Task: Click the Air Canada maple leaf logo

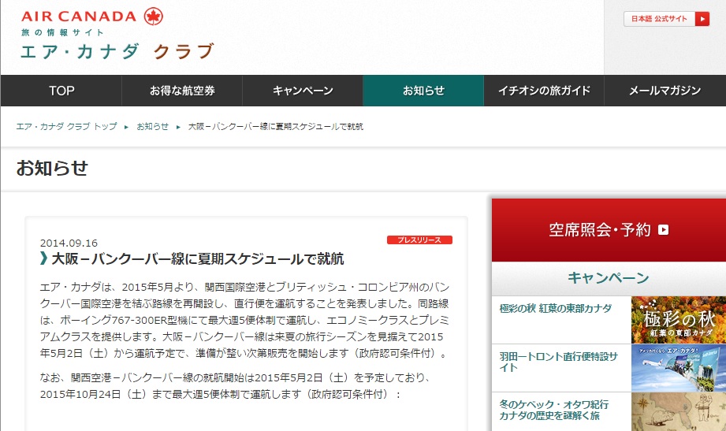Action: [x=153, y=17]
